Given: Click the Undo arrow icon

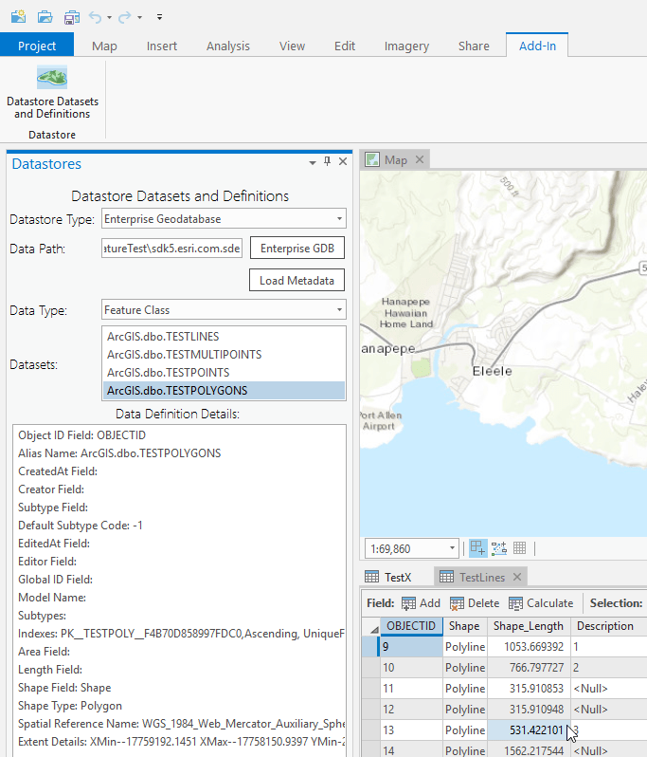Looking at the screenshot, I should [95, 17].
